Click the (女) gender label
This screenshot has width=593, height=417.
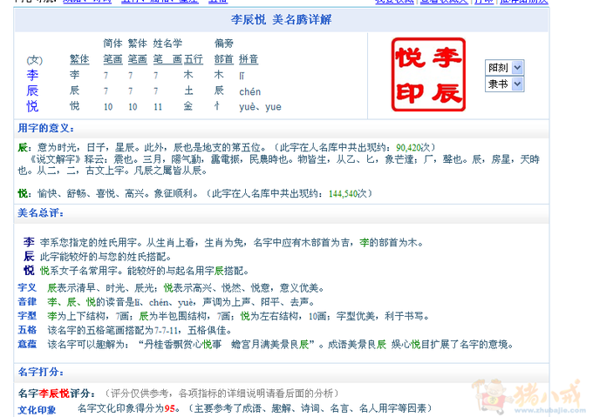click(34, 60)
